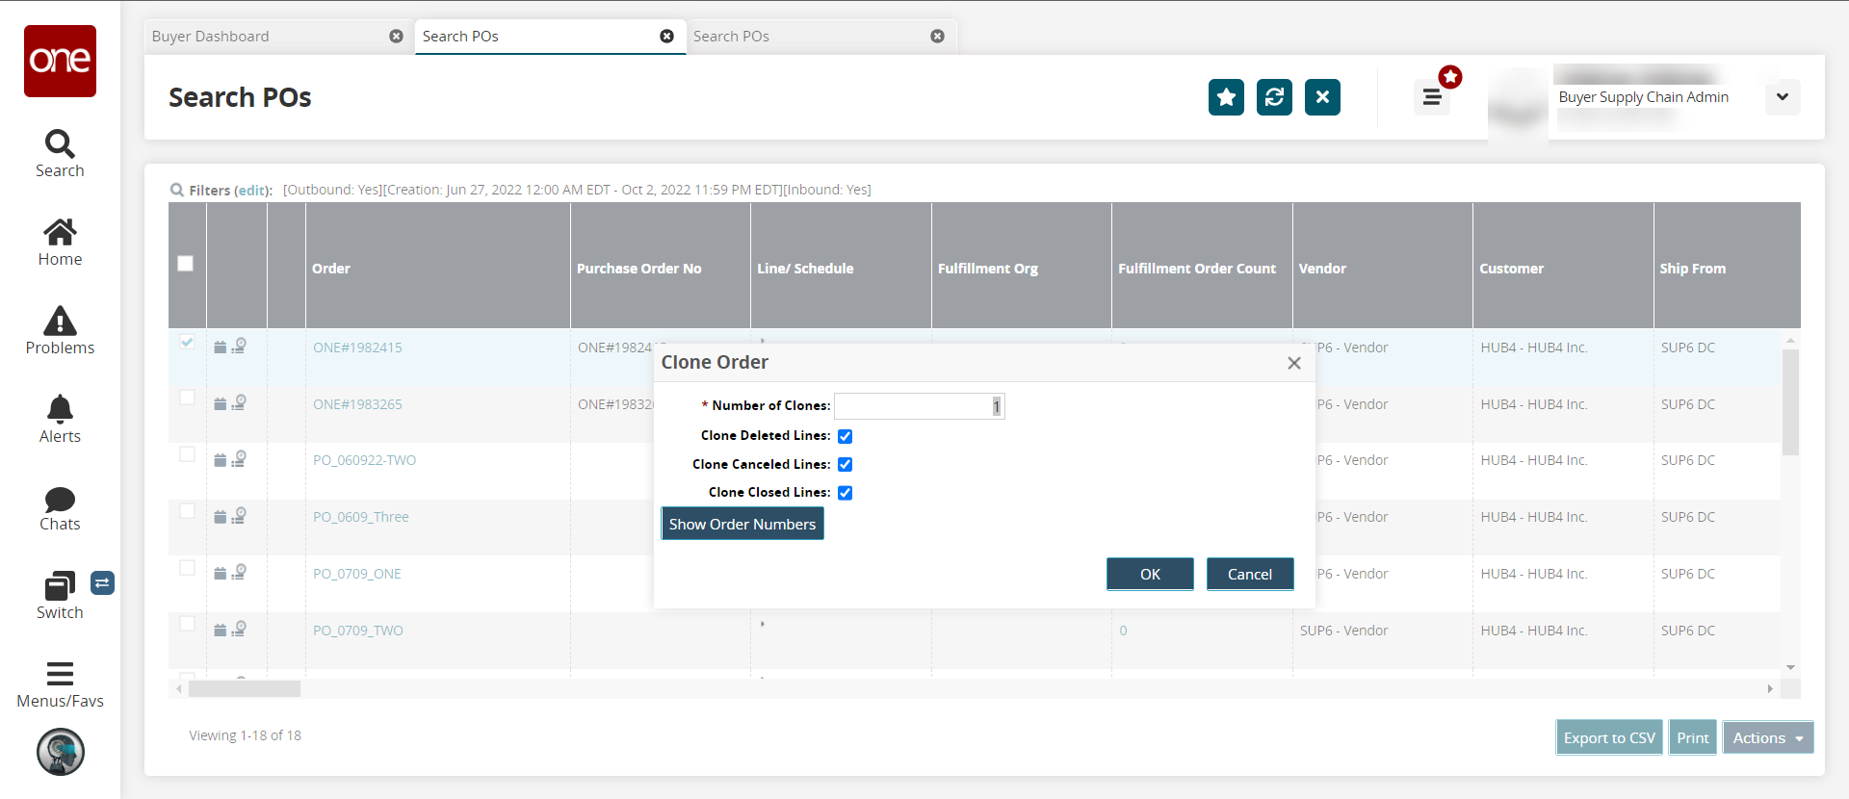Image resolution: width=1849 pixels, height=799 pixels.
Task: Open the hamburger list menu in header
Action: click(1432, 97)
